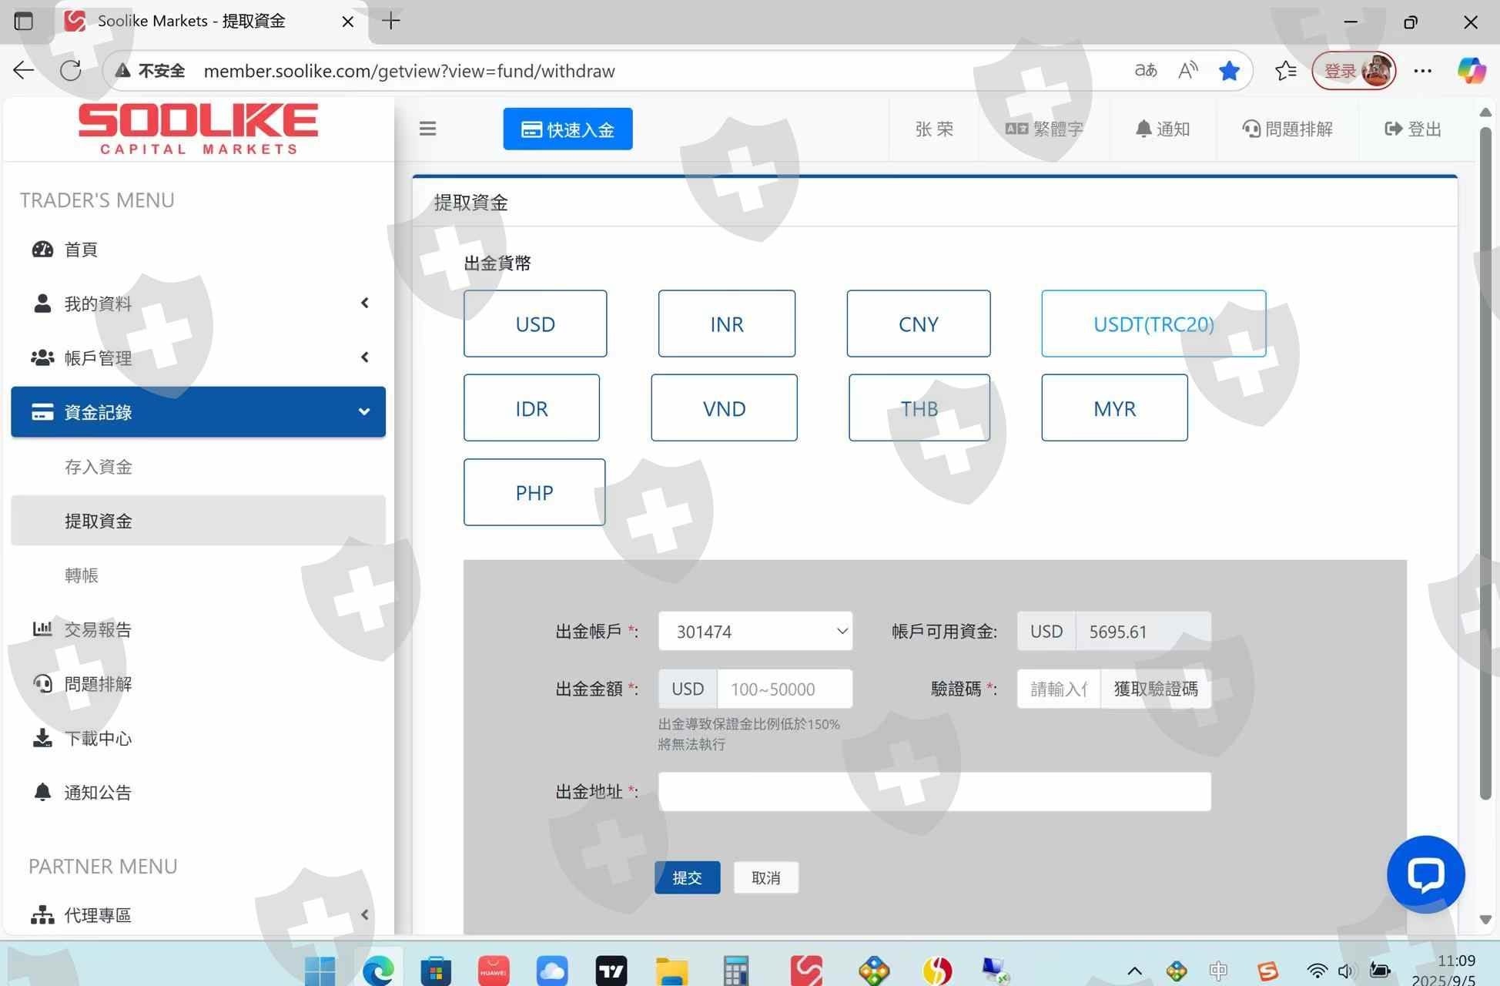Image resolution: width=1500 pixels, height=986 pixels.
Task: Go to 存入資金 submenu item
Action: tap(99, 467)
